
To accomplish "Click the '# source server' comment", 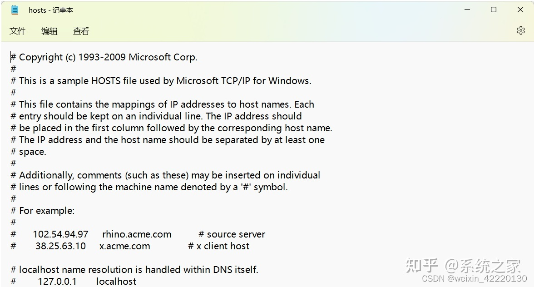I will [232, 234].
